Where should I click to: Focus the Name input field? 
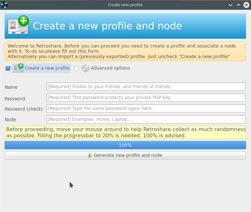tap(146, 87)
